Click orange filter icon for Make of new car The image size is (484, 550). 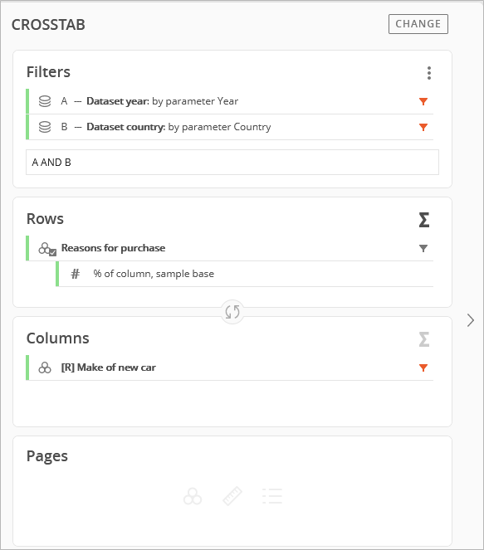tap(423, 367)
